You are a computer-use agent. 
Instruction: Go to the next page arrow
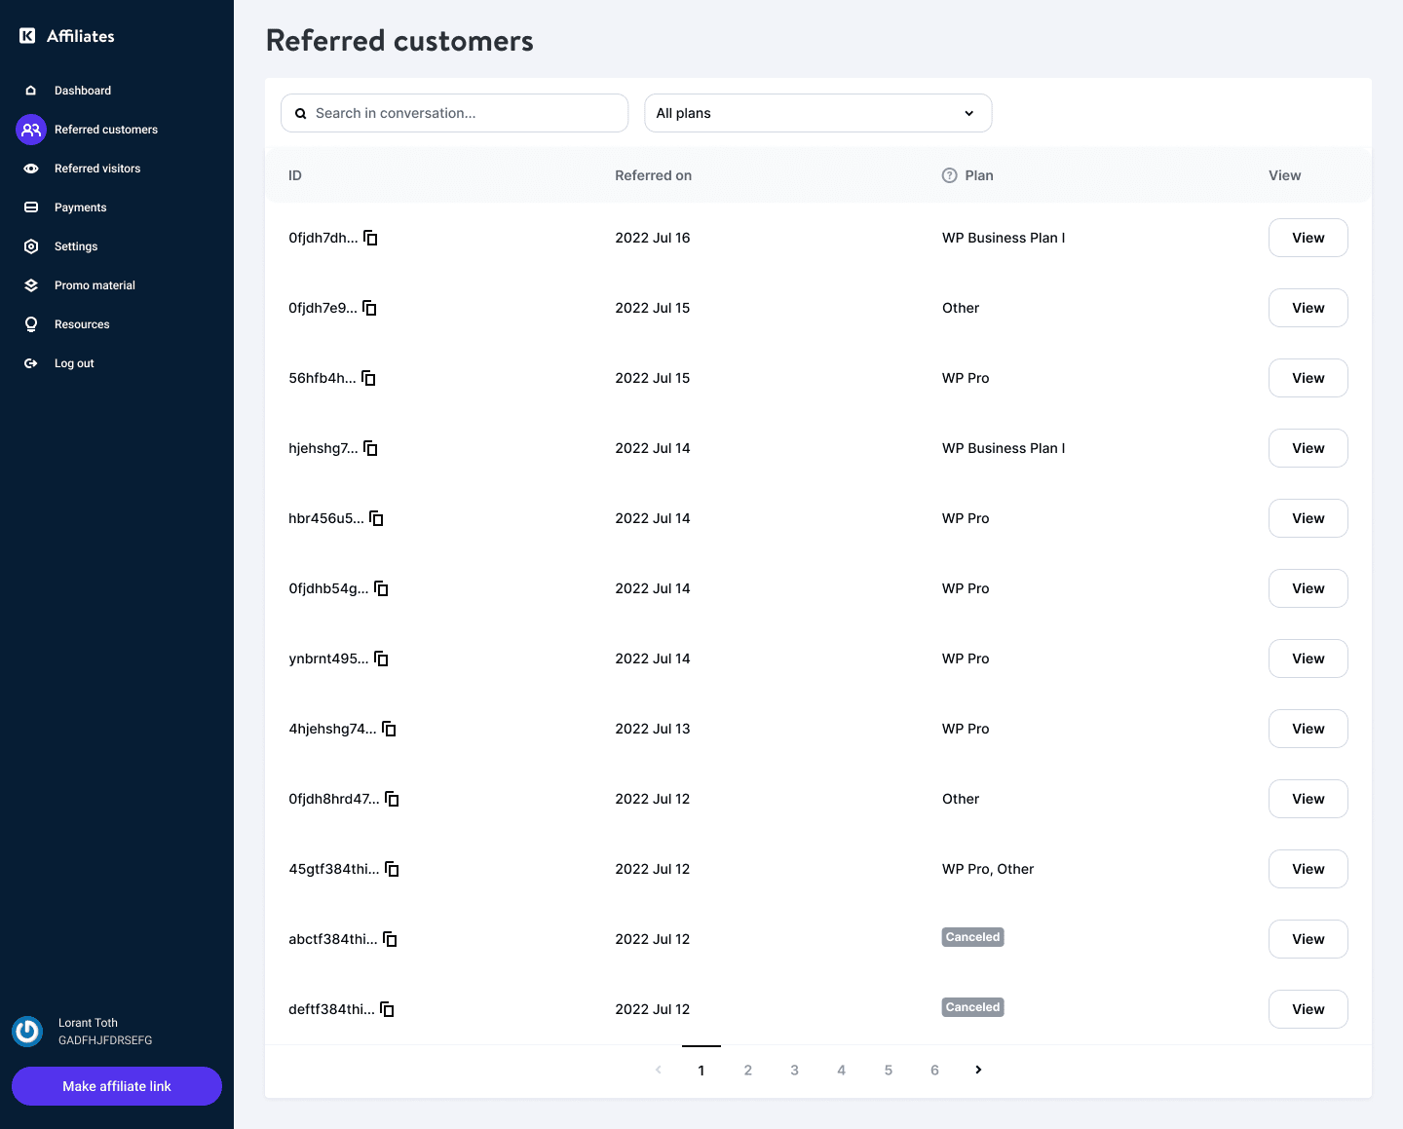(x=978, y=1070)
